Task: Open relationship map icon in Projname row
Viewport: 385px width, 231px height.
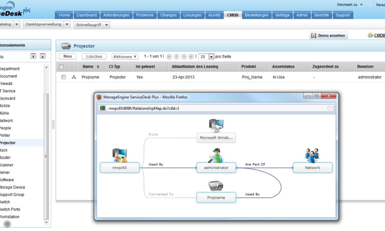Action: [x=74, y=77]
